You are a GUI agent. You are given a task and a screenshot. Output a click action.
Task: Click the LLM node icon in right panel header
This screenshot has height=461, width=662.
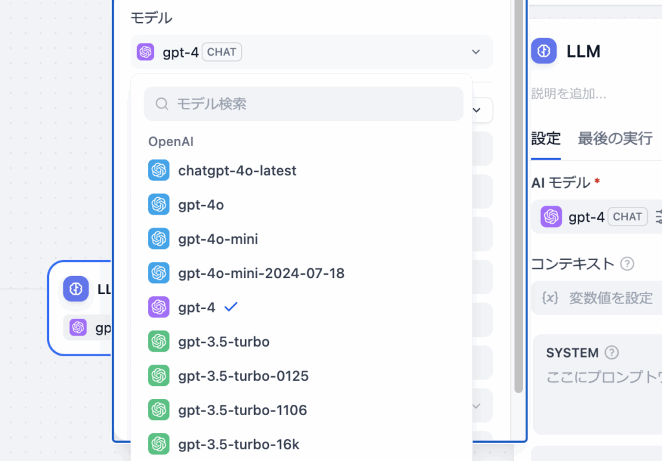544,51
